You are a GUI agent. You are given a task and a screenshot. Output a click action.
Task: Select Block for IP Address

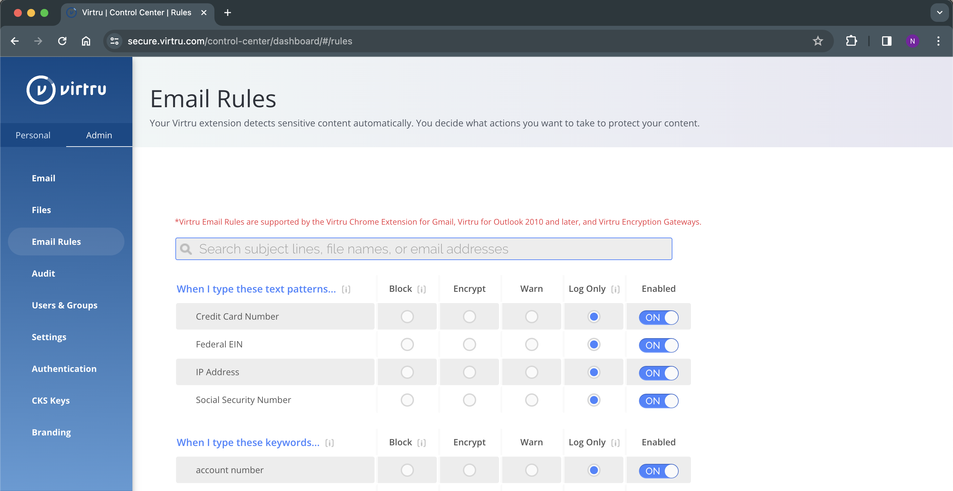(x=407, y=372)
